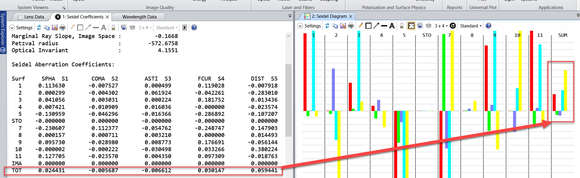Click Optical Invariant value 4.1551
This screenshot has width=580, height=178.
pyautogui.click(x=168, y=50)
